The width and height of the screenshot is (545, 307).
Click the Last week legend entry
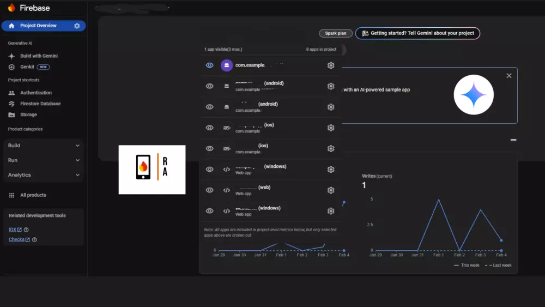click(498, 265)
